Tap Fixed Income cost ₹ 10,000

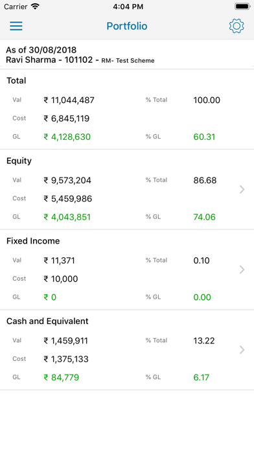pyautogui.click(x=61, y=279)
